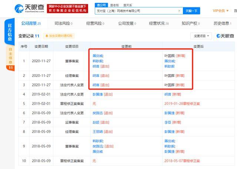
Task: Open the 叶国晖 link in row 1
Action: (x=170, y=55)
